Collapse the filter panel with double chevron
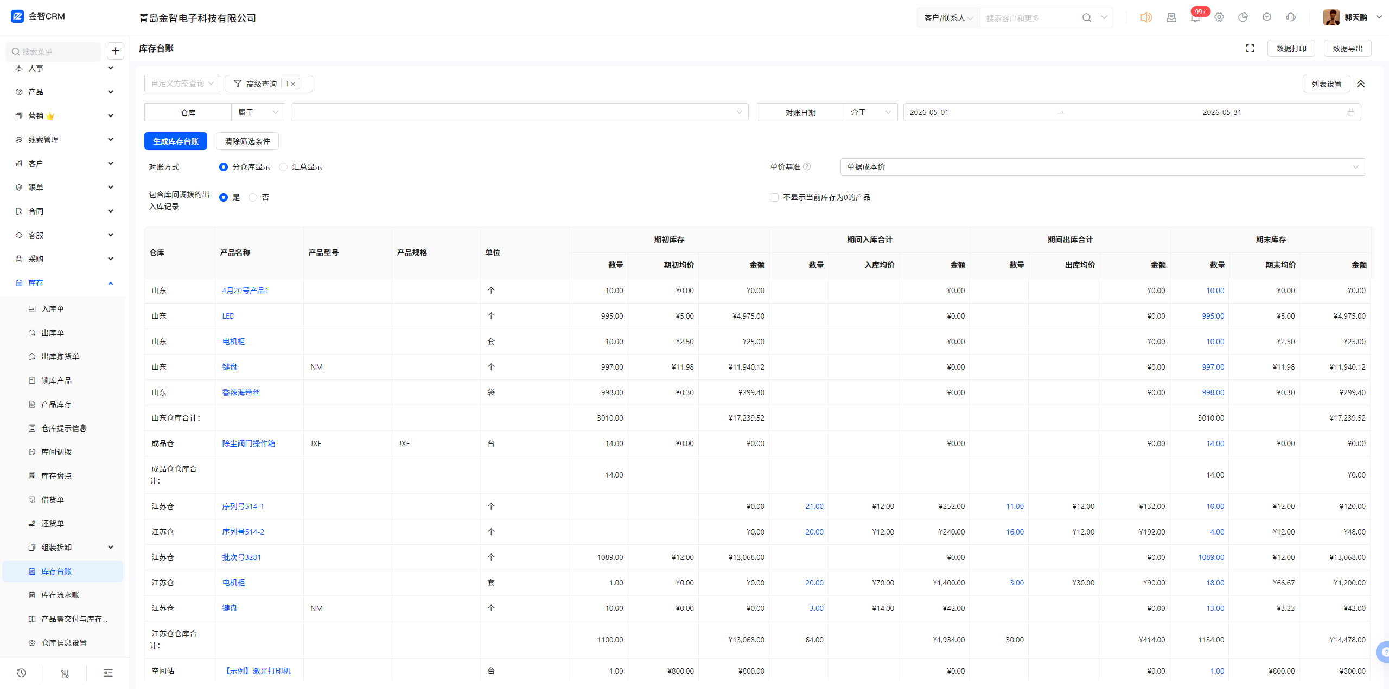 (x=1361, y=83)
